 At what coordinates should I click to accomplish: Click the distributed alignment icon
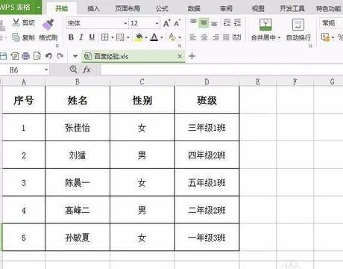point(237,37)
